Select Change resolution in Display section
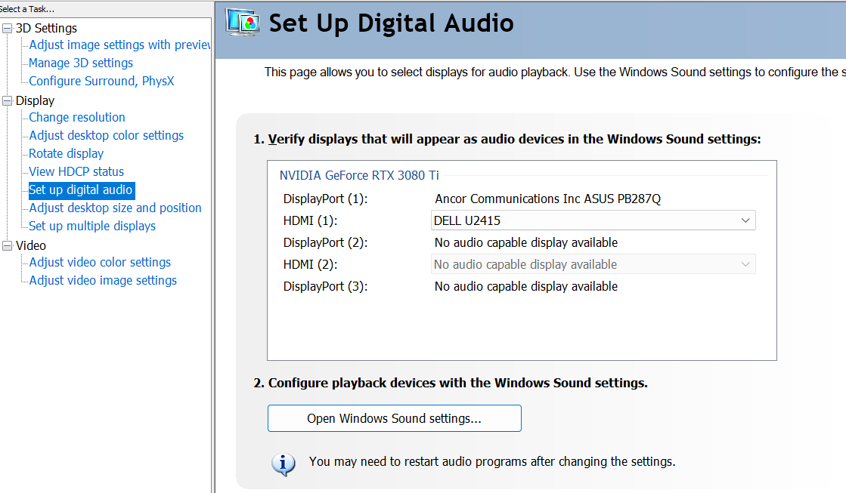The width and height of the screenshot is (846, 493). [x=77, y=117]
